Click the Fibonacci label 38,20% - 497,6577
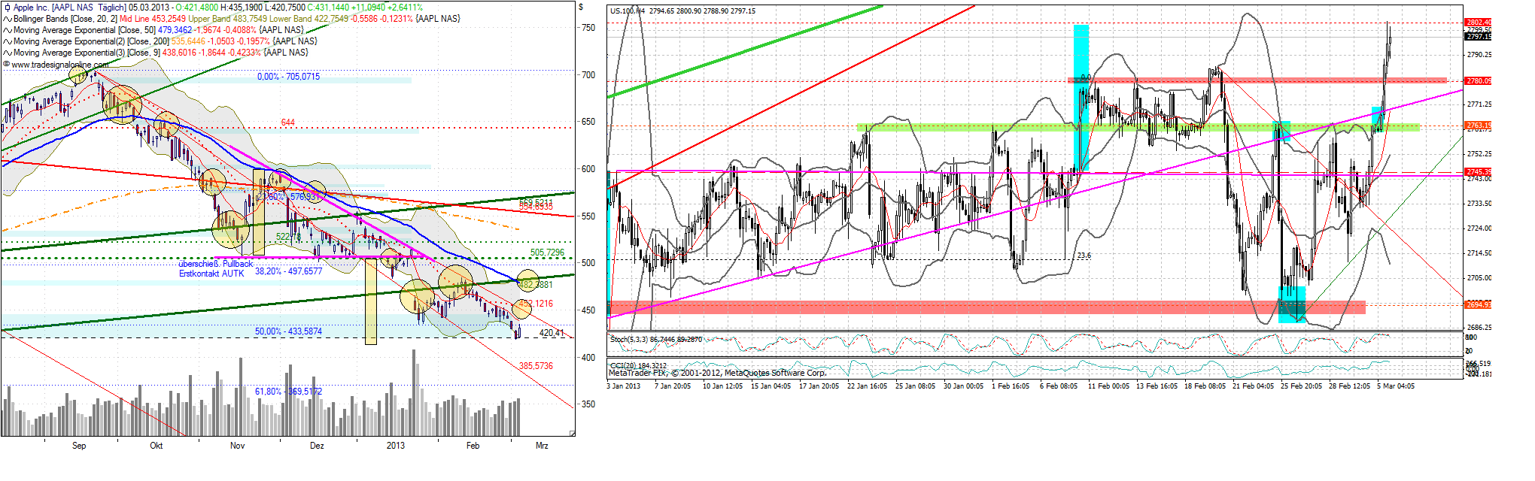 tap(288, 271)
